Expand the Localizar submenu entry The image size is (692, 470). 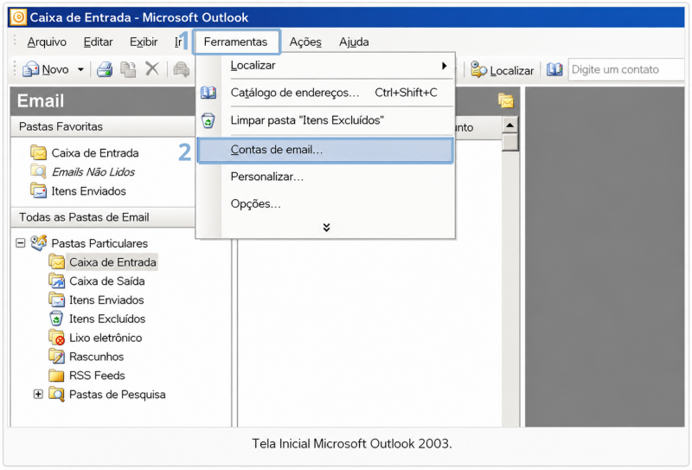326,66
